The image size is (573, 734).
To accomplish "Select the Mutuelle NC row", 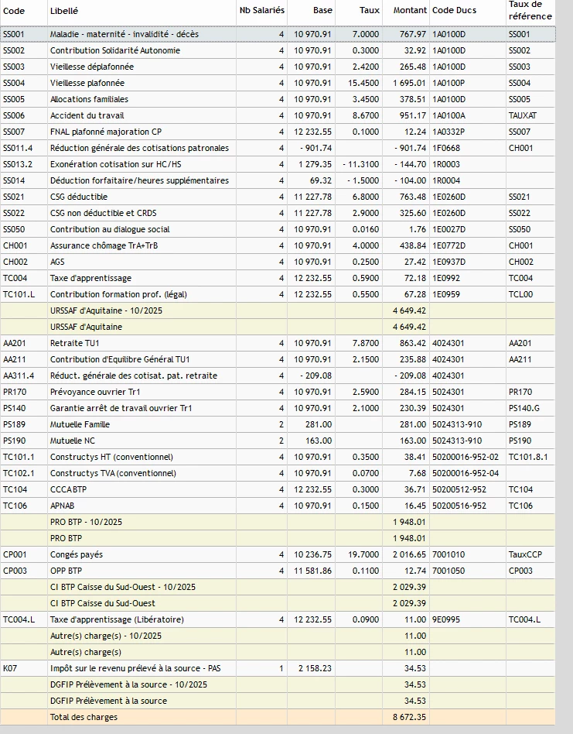I will pyautogui.click(x=278, y=441).
